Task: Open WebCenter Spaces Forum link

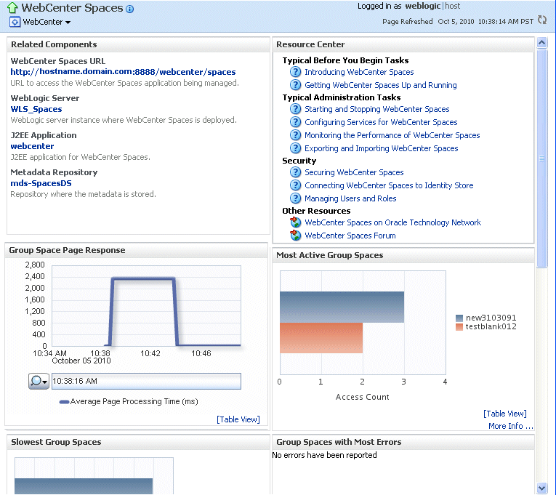Action: [x=350, y=236]
